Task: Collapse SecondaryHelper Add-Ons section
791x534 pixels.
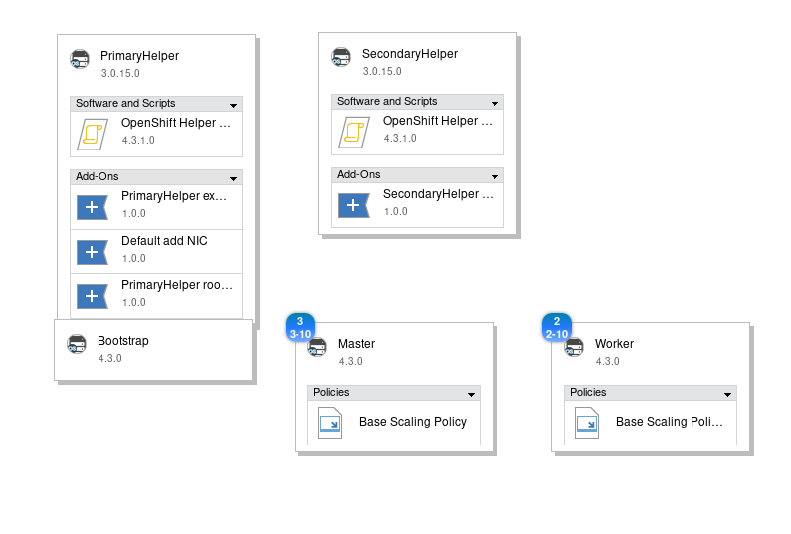Action: coord(494,176)
